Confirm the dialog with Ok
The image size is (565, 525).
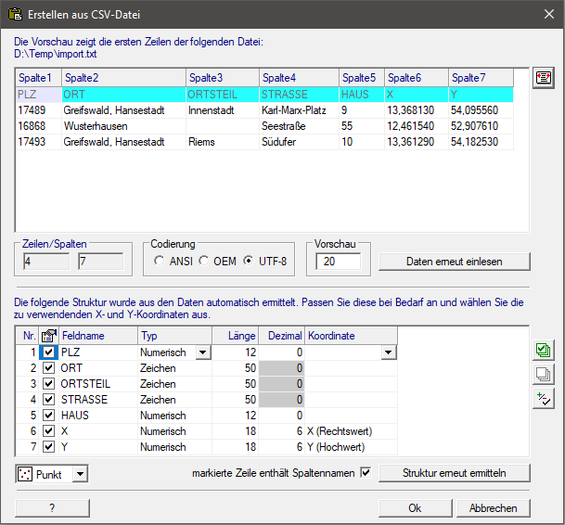[x=415, y=508]
